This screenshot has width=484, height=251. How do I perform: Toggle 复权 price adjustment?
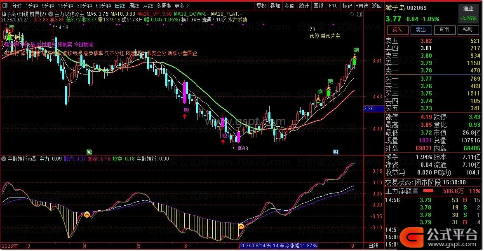click(261, 6)
